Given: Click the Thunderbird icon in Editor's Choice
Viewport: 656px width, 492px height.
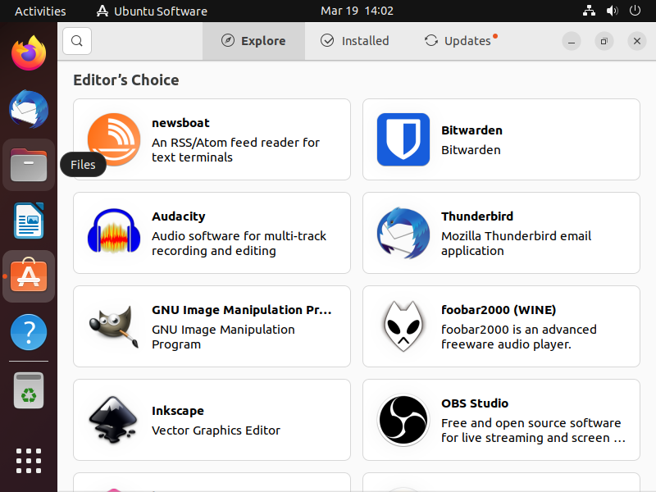Looking at the screenshot, I should pos(403,233).
